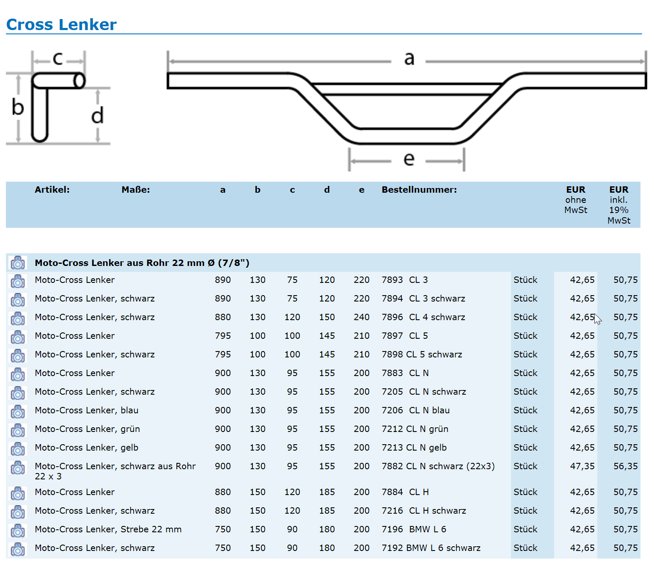Click order number 7192 BMW L 6 schwarz
654x570 pixels.
tap(431, 548)
